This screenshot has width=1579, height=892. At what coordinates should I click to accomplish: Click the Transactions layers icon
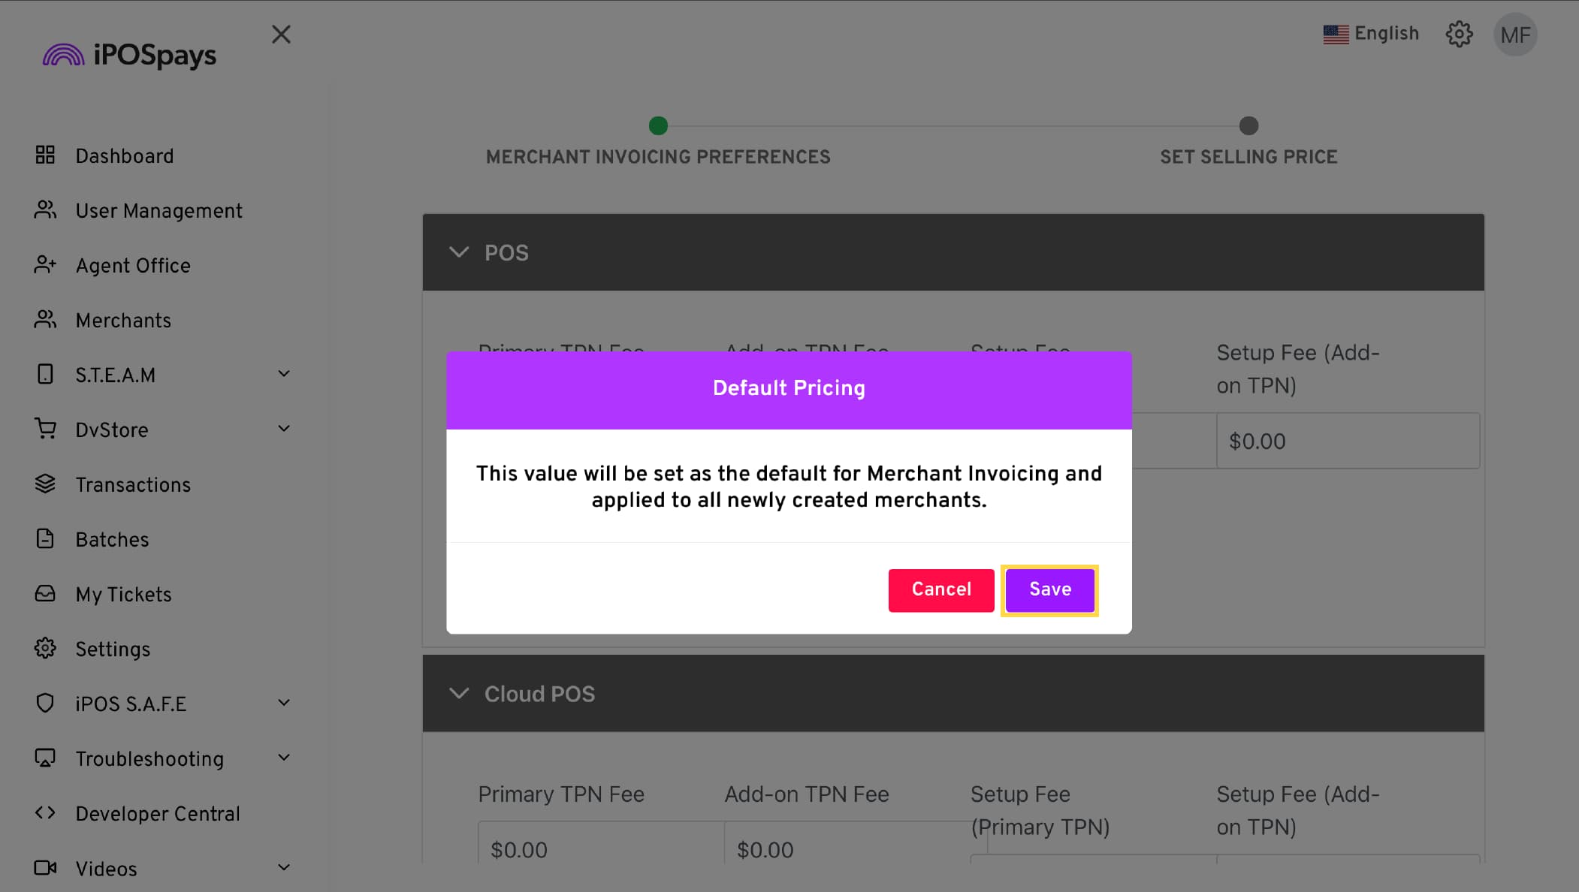tap(45, 484)
